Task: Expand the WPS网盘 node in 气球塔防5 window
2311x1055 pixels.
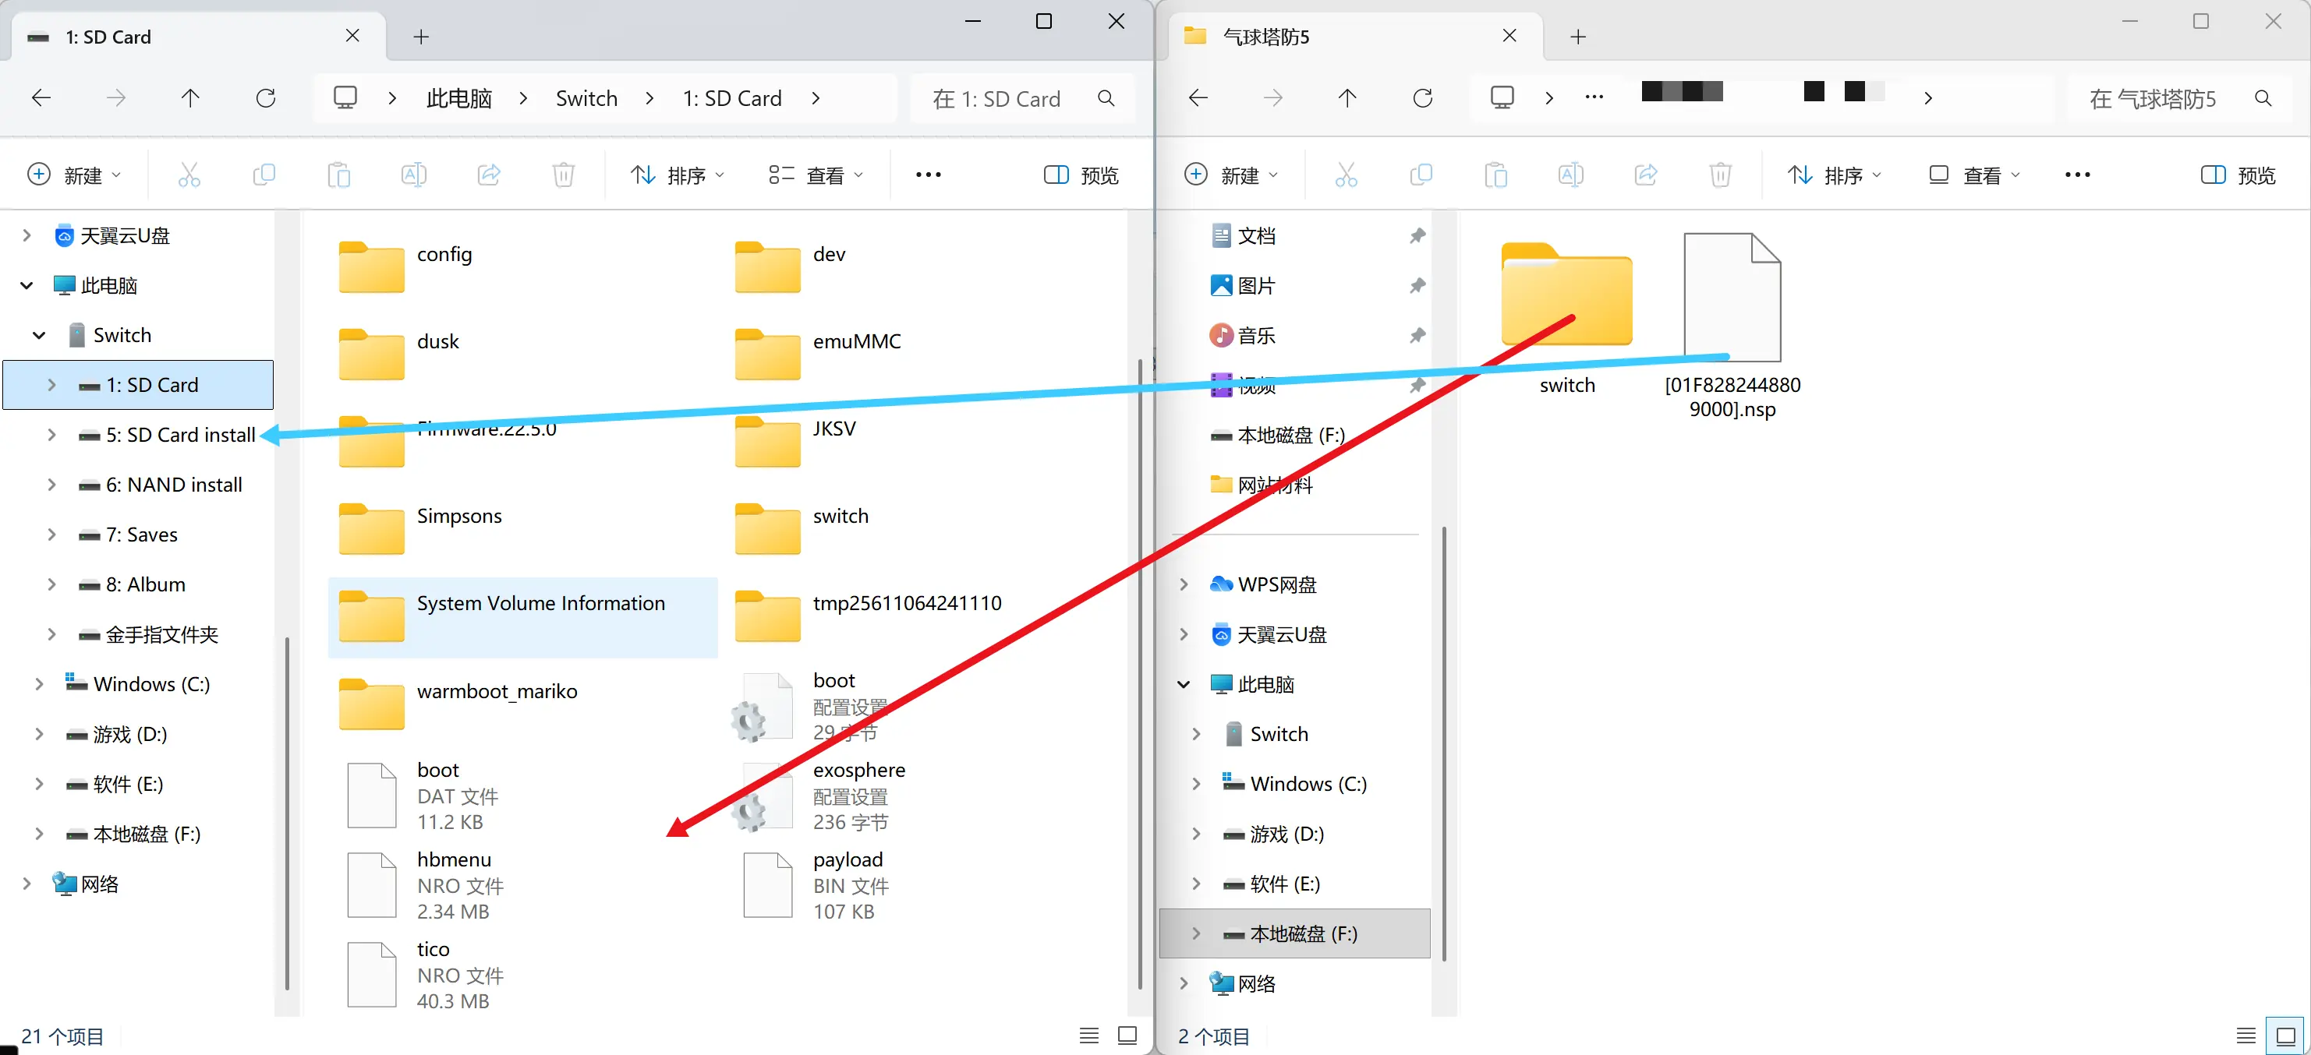Action: (x=1184, y=584)
